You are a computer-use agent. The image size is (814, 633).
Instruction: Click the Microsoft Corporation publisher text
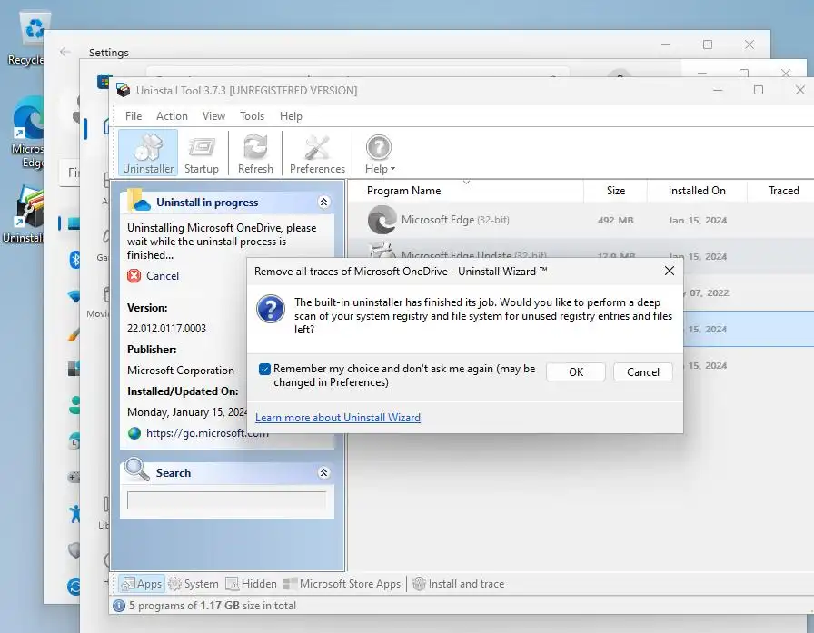[x=181, y=370]
